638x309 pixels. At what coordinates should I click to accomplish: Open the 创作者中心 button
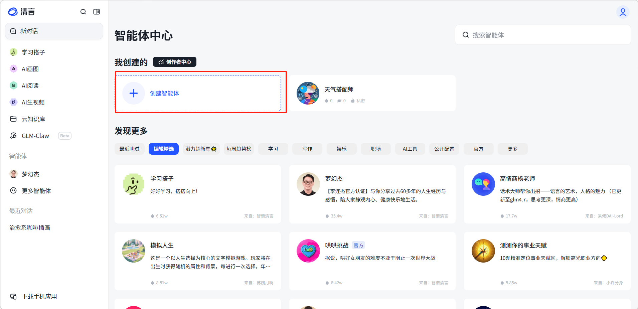(x=175, y=62)
